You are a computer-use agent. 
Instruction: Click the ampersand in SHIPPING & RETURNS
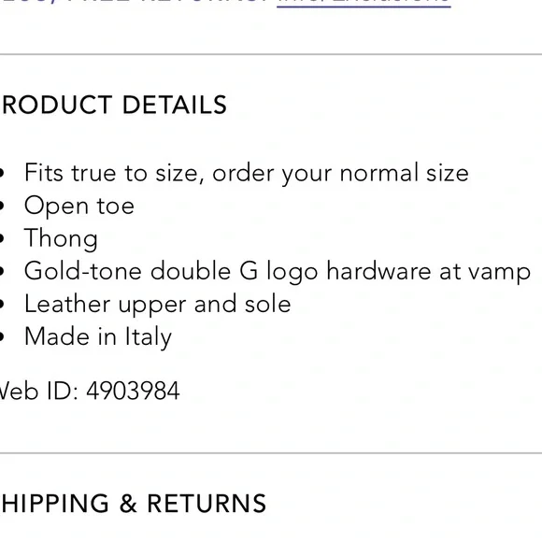128,504
